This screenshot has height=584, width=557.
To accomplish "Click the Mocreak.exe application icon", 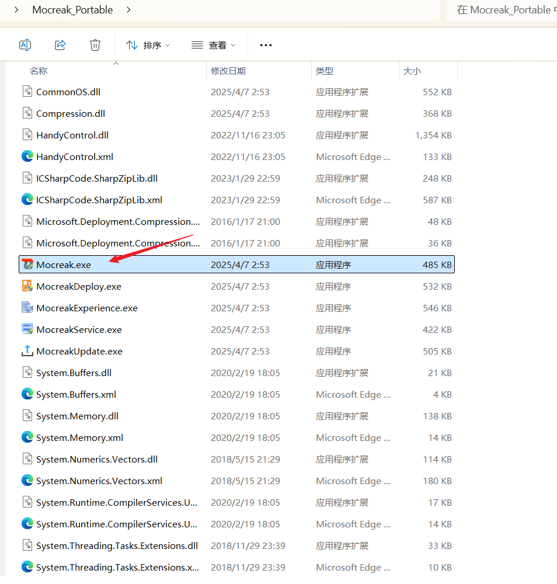I will pos(27,265).
